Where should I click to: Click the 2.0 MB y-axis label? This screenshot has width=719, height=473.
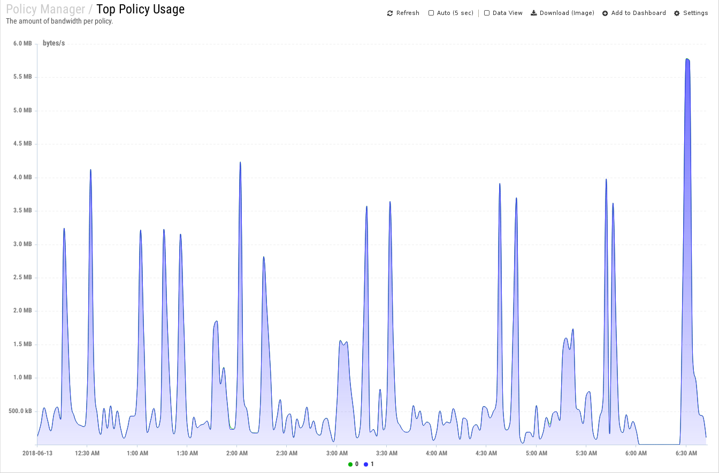(x=23, y=310)
